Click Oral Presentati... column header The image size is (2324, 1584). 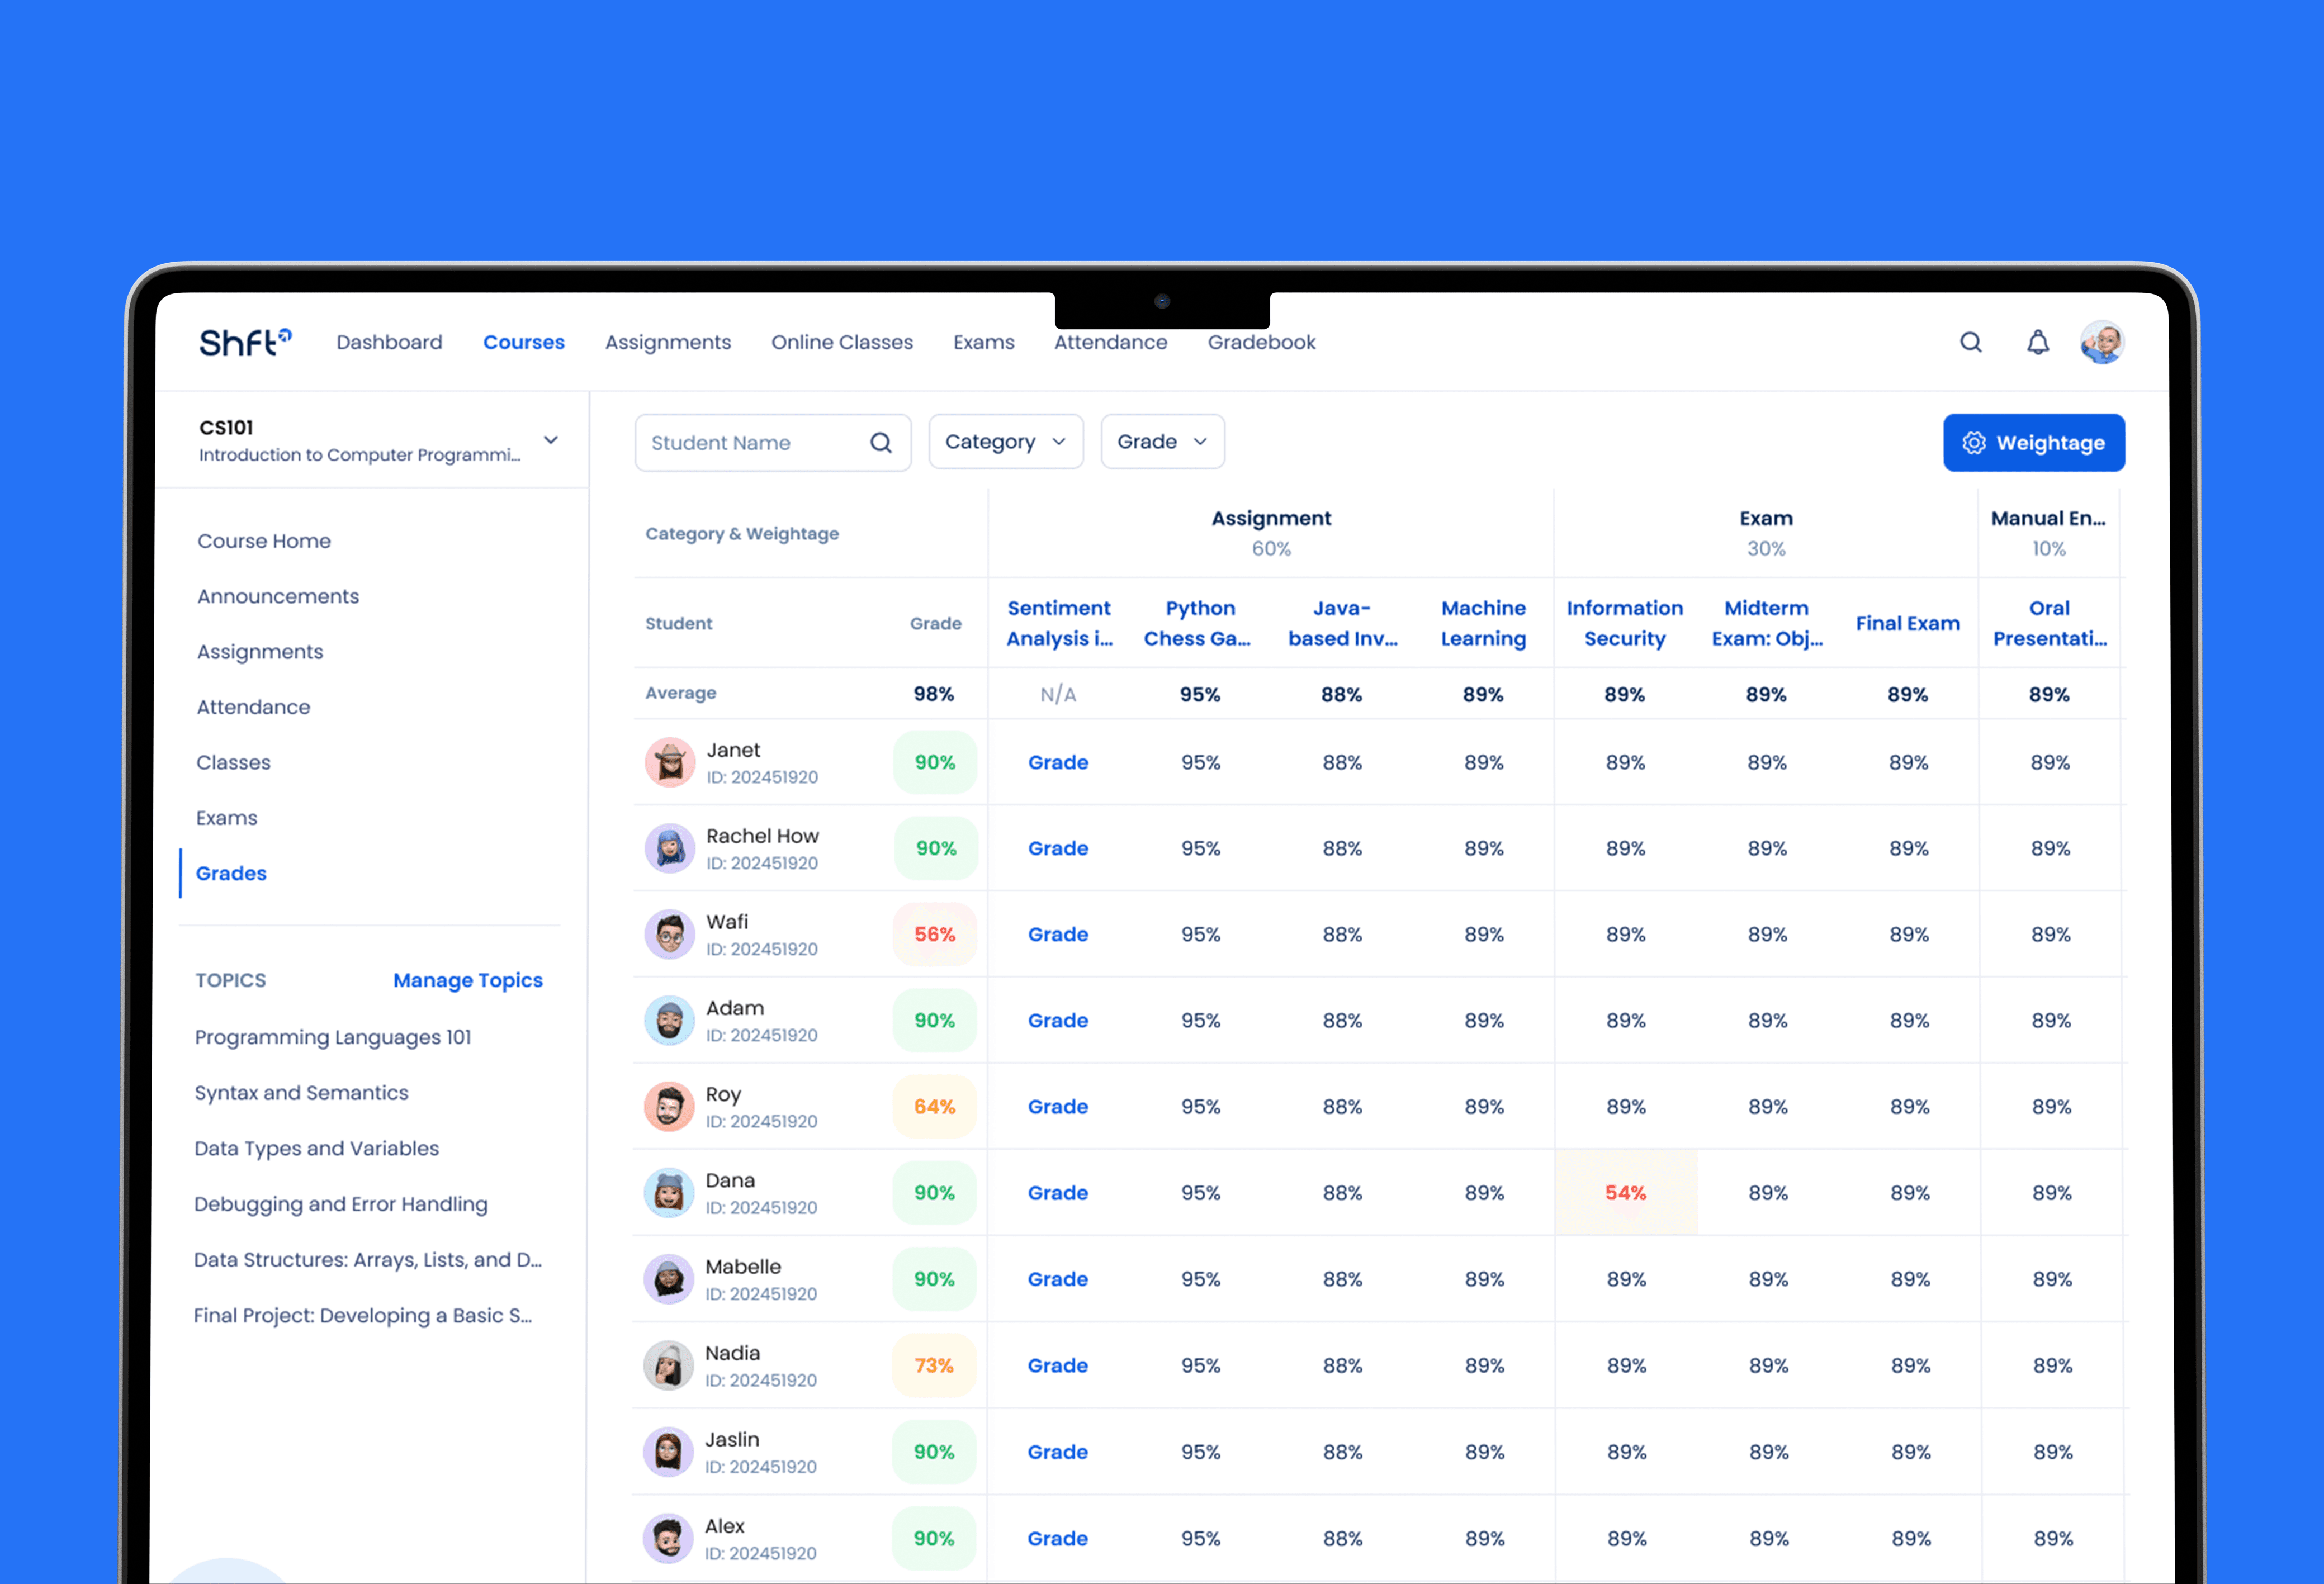(x=2050, y=623)
